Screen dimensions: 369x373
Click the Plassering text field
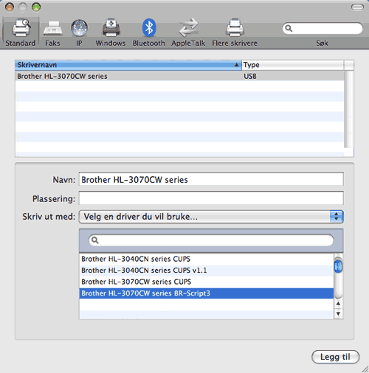click(211, 198)
